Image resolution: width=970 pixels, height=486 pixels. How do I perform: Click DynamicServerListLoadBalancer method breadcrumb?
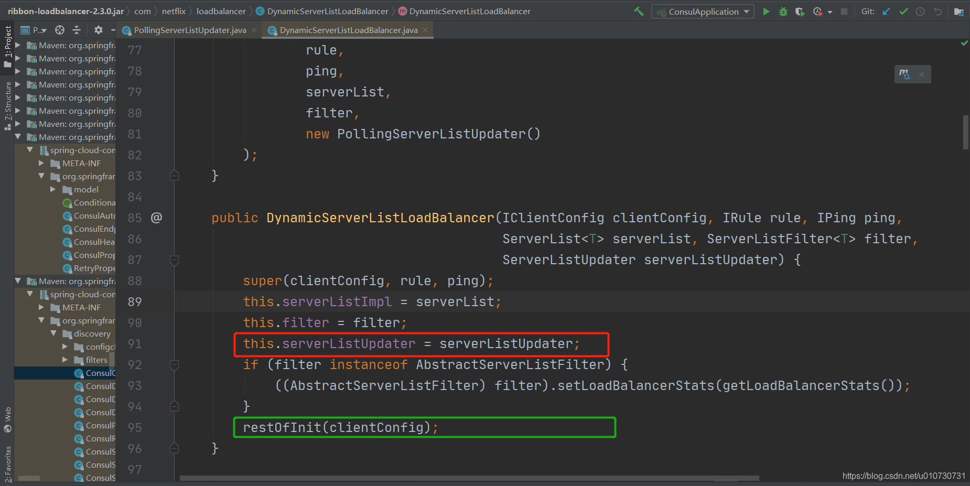tap(465, 11)
